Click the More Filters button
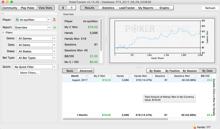220x129 pixels. (29, 73)
